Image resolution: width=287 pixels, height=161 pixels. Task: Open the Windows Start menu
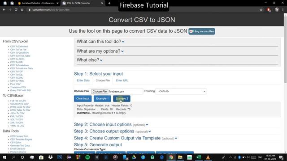point(4,157)
